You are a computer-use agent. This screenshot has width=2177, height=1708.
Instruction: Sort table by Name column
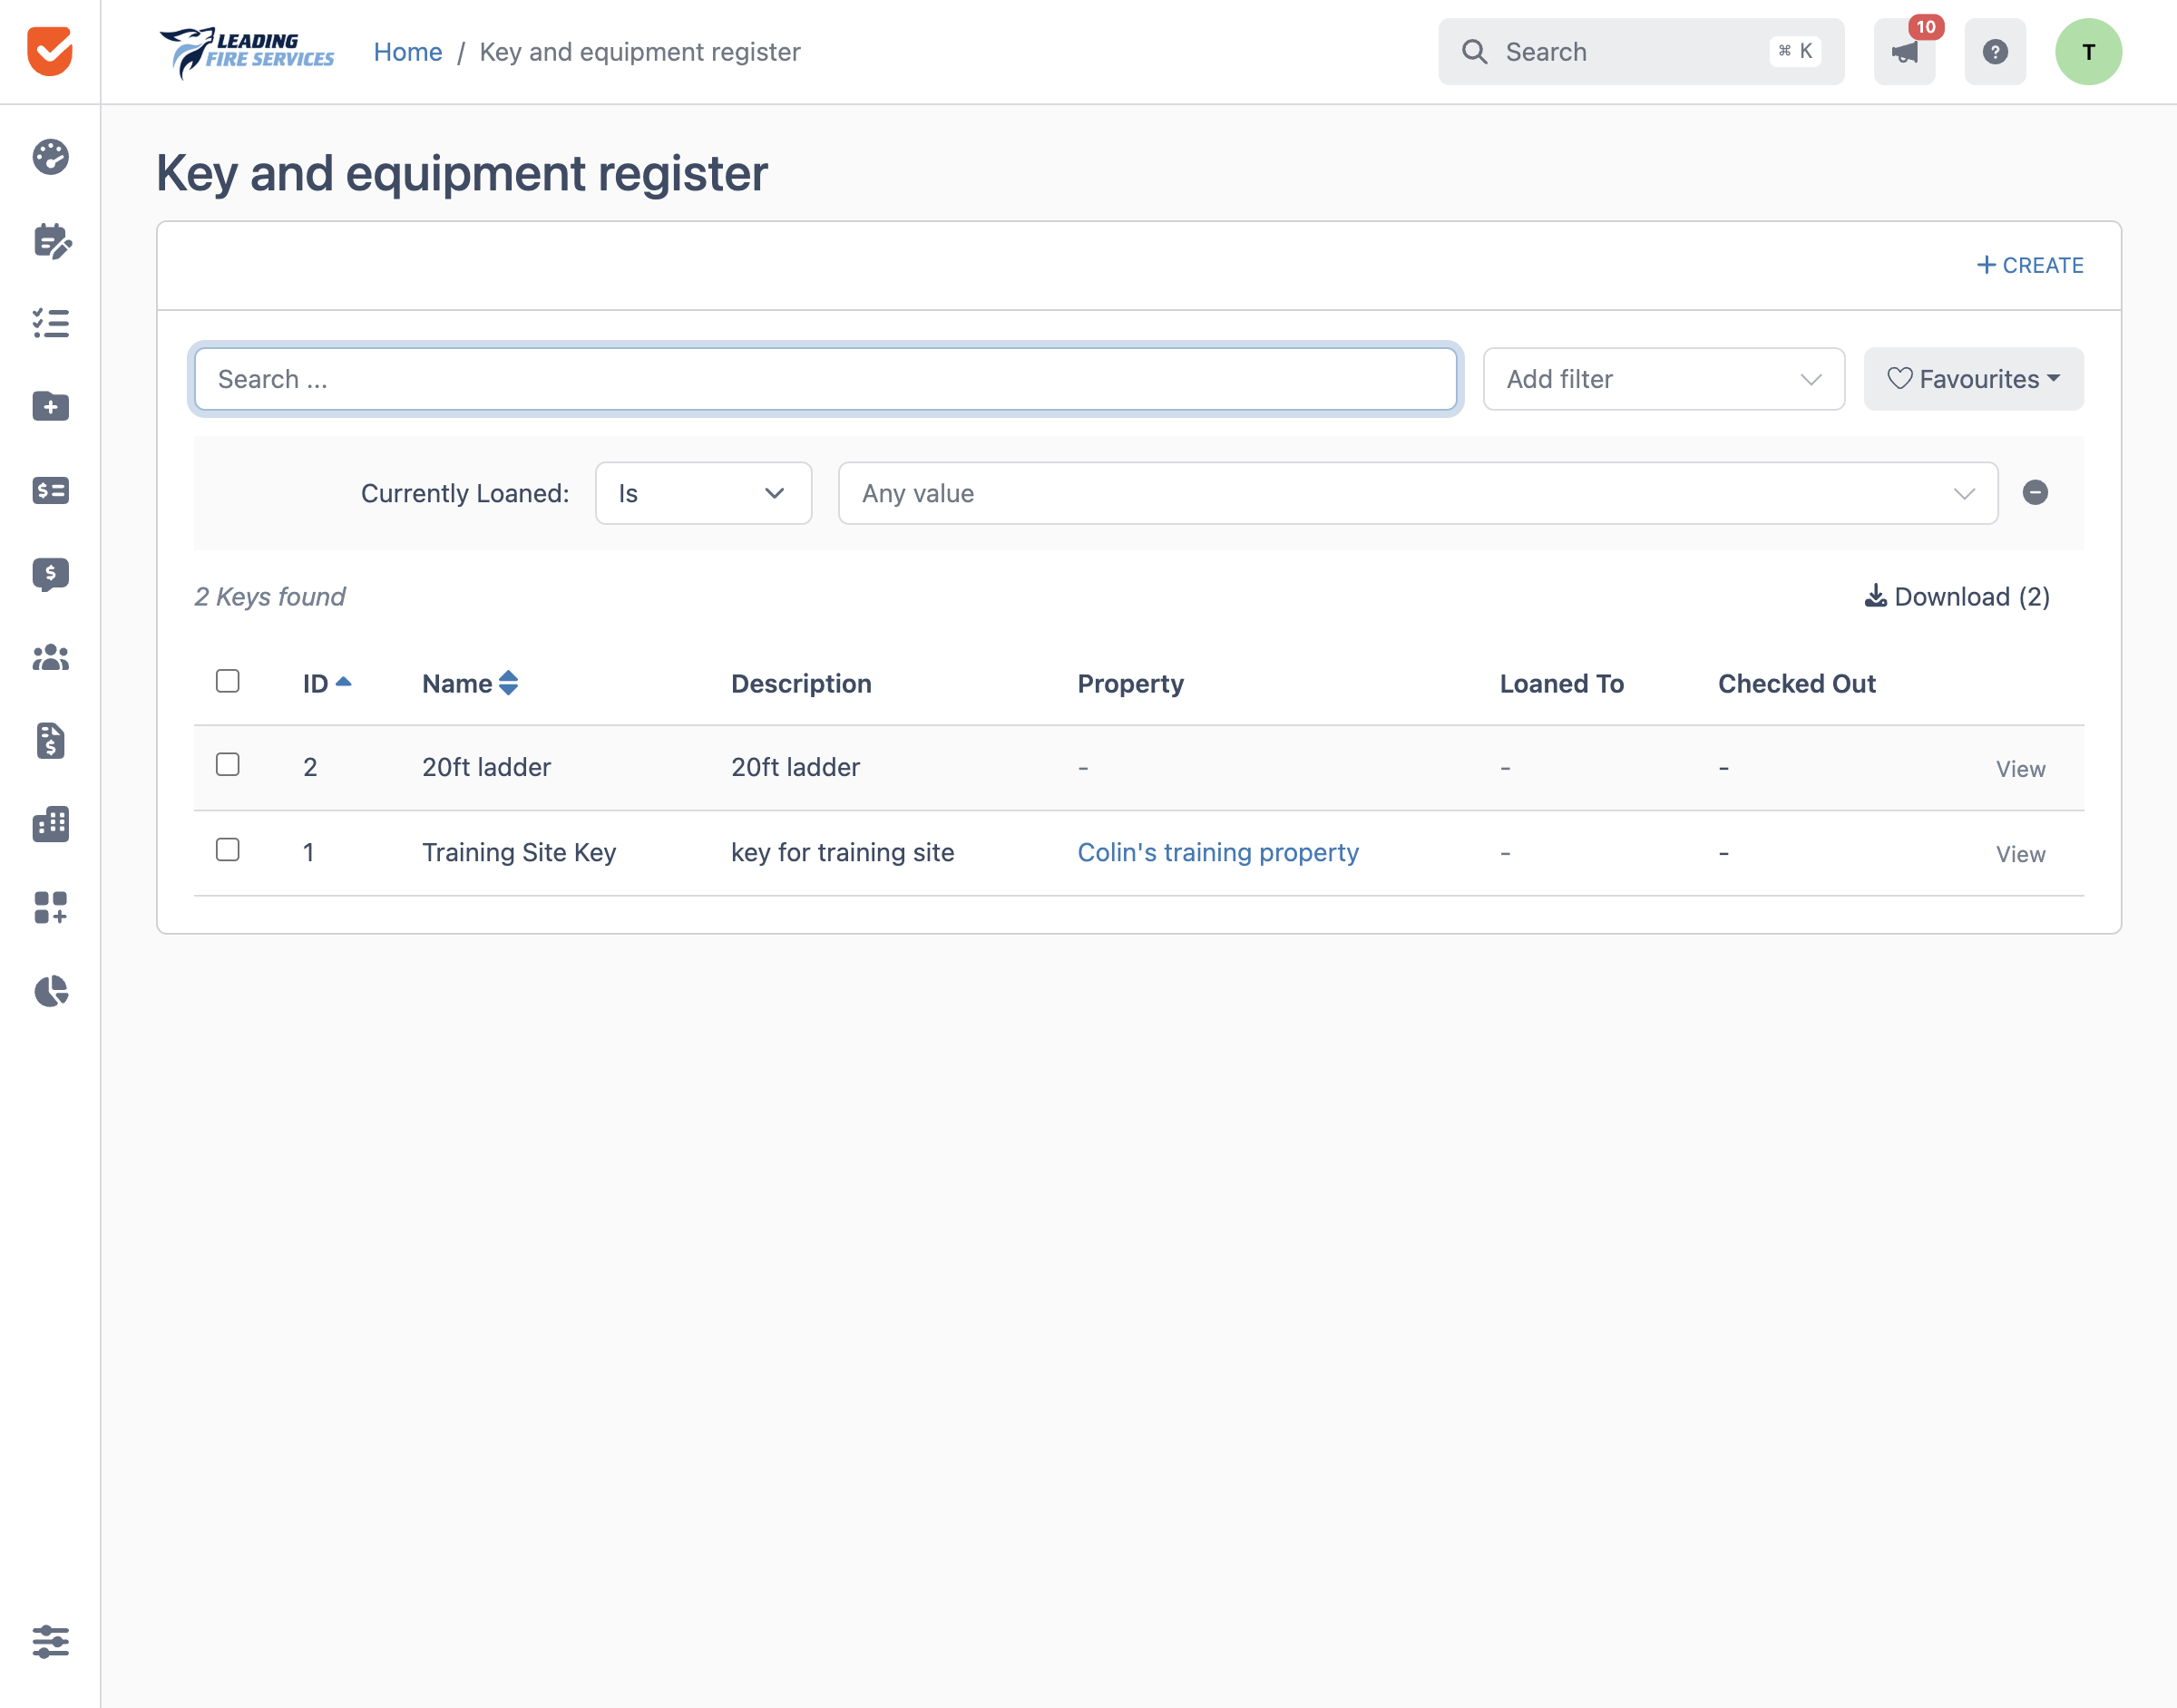pyautogui.click(x=469, y=683)
